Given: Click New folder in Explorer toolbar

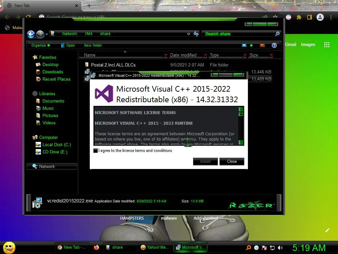Looking at the screenshot, I should pyautogui.click(x=93, y=45).
